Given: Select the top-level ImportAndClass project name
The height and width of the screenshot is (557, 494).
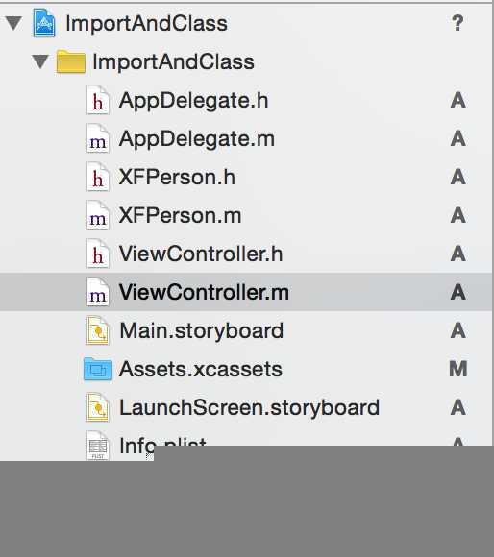Looking at the screenshot, I should [x=146, y=24].
